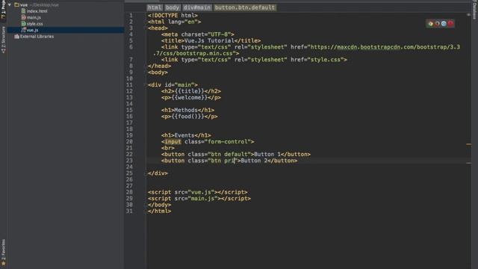Screen dimensions: 478x269
Task: Open the Structure tool window tab
Action: coord(3,40)
